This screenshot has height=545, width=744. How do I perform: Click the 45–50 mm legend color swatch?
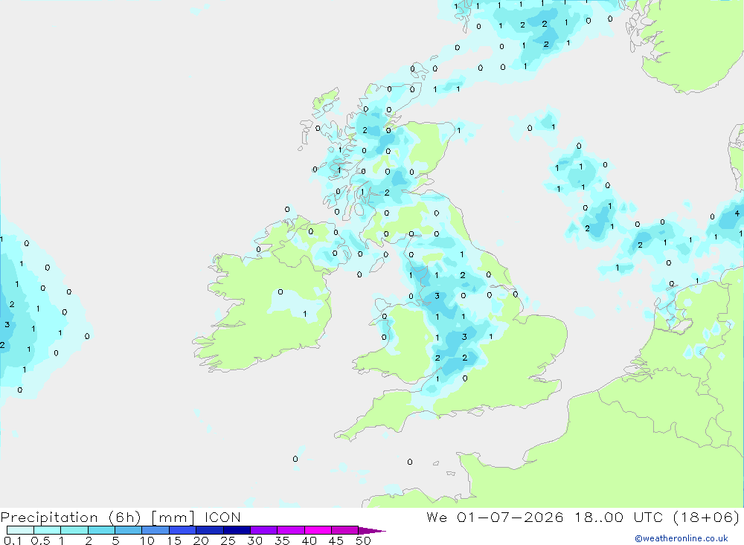[x=345, y=530]
